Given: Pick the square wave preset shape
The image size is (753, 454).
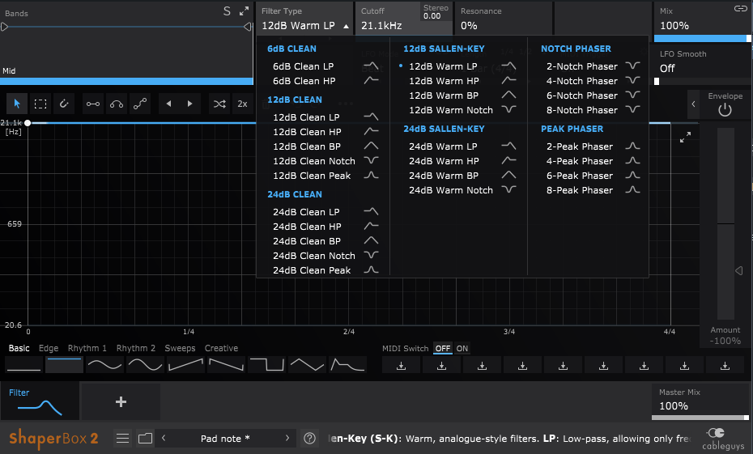Looking at the screenshot, I should pos(266,365).
